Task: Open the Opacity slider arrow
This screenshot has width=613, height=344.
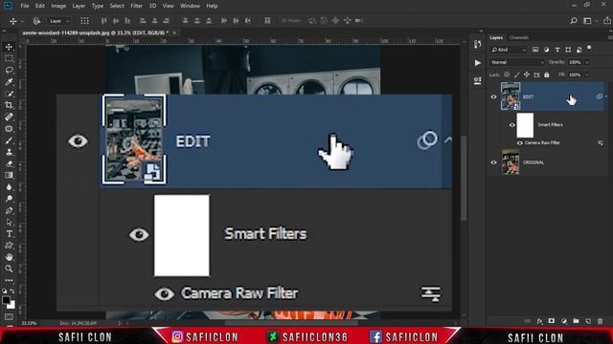Action: tap(587, 62)
